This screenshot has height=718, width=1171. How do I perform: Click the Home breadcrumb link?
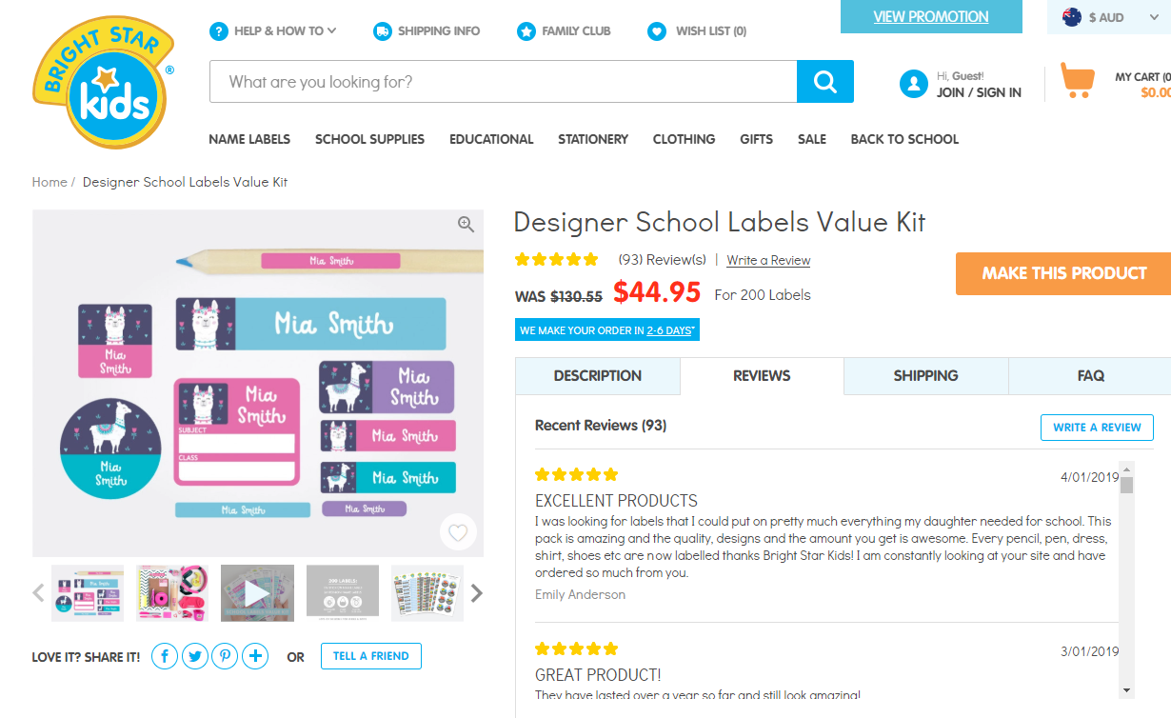(50, 182)
